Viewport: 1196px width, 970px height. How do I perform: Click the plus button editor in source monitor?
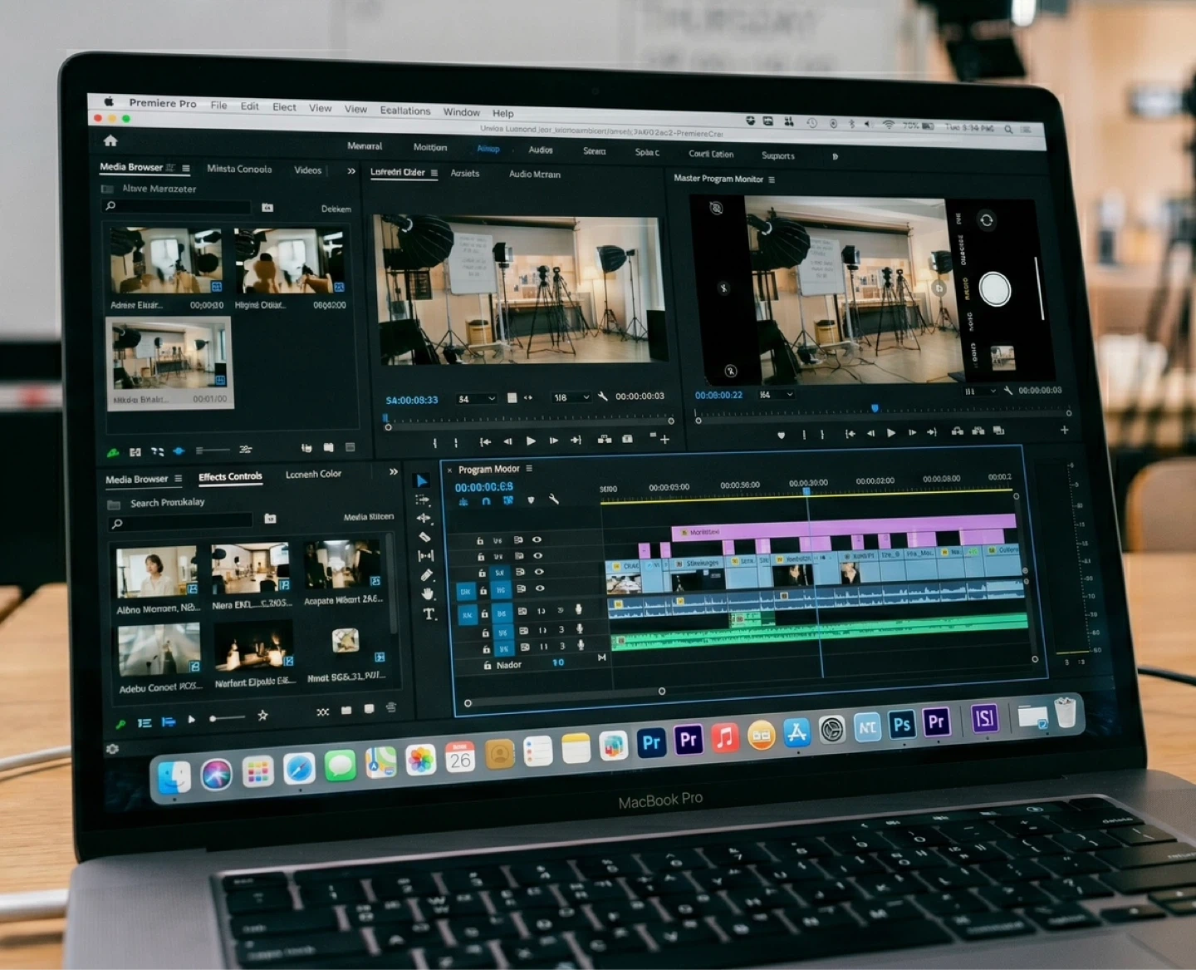(664, 439)
